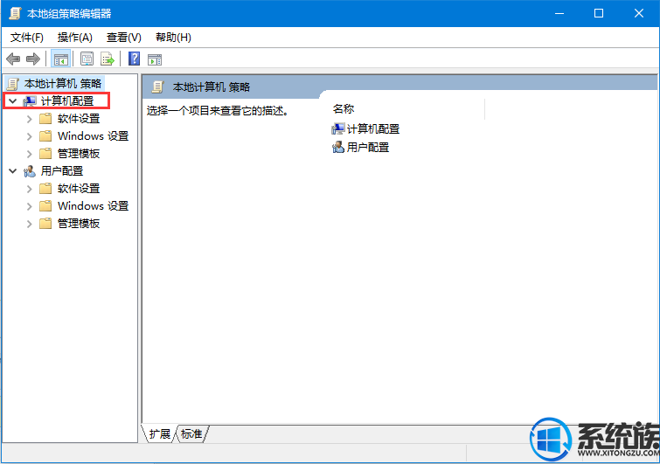
Task: Open the 文件(F) menu
Action: tap(26, 38)
